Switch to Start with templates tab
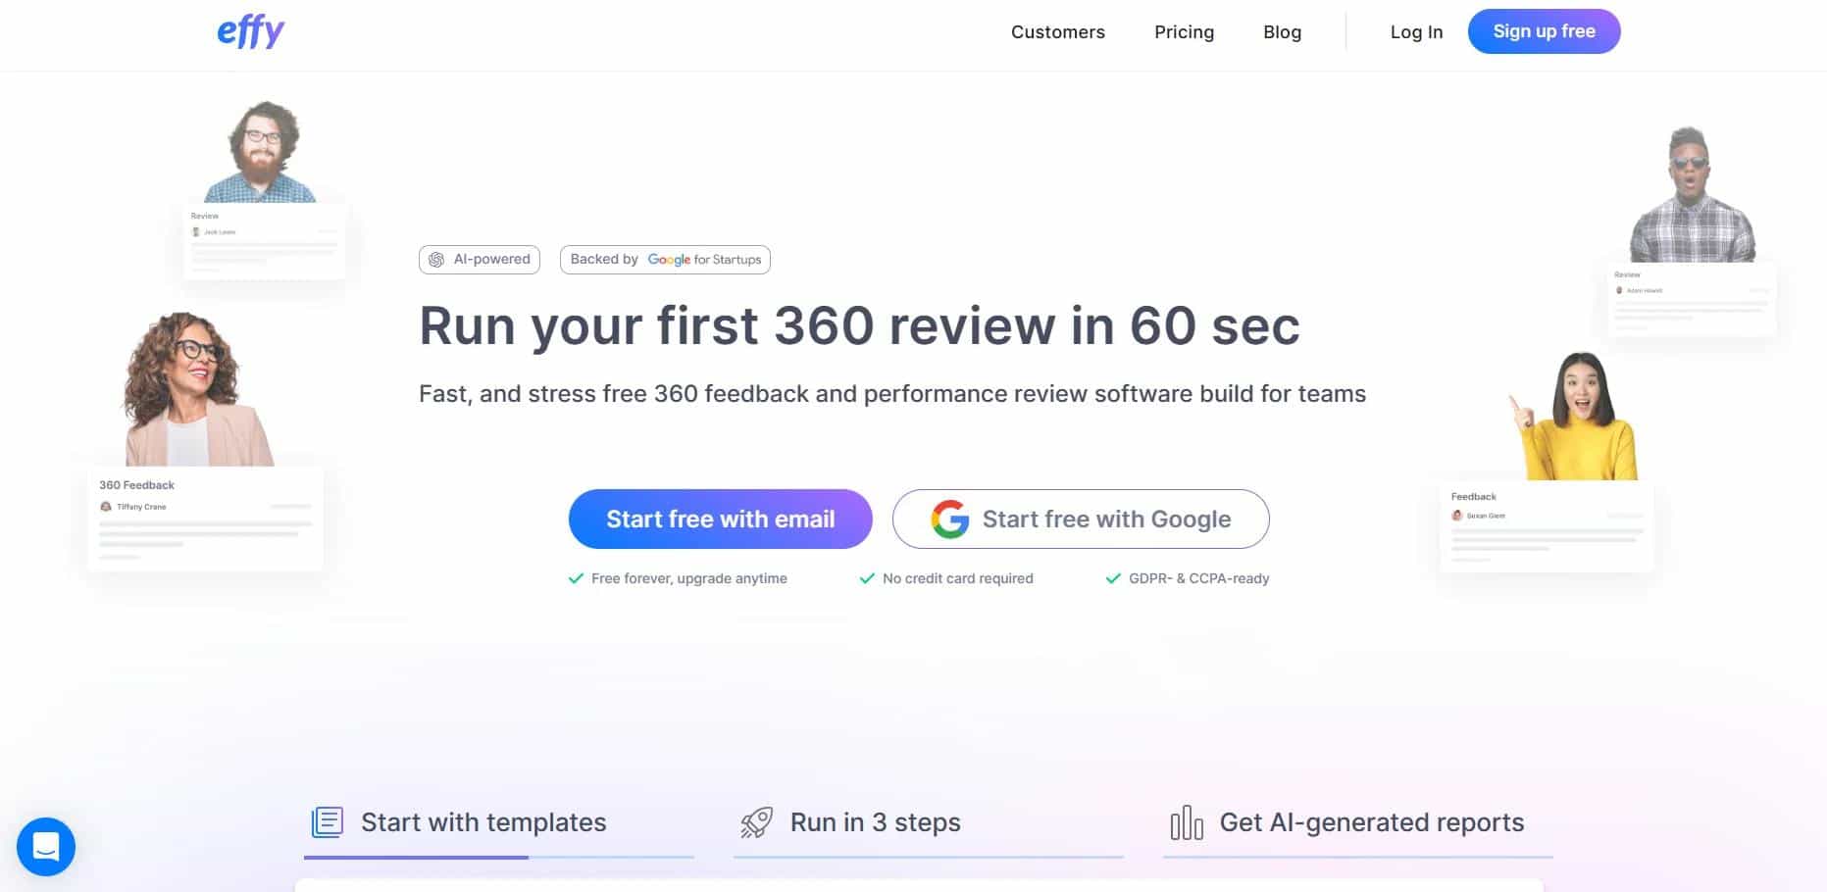The width and height of the screenshot is (1827, 892). tap(483, 822)
